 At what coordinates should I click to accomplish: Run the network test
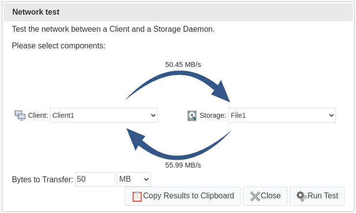[317, 196]
